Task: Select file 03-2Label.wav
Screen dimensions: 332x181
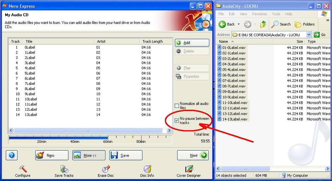Action: [234, 58]
